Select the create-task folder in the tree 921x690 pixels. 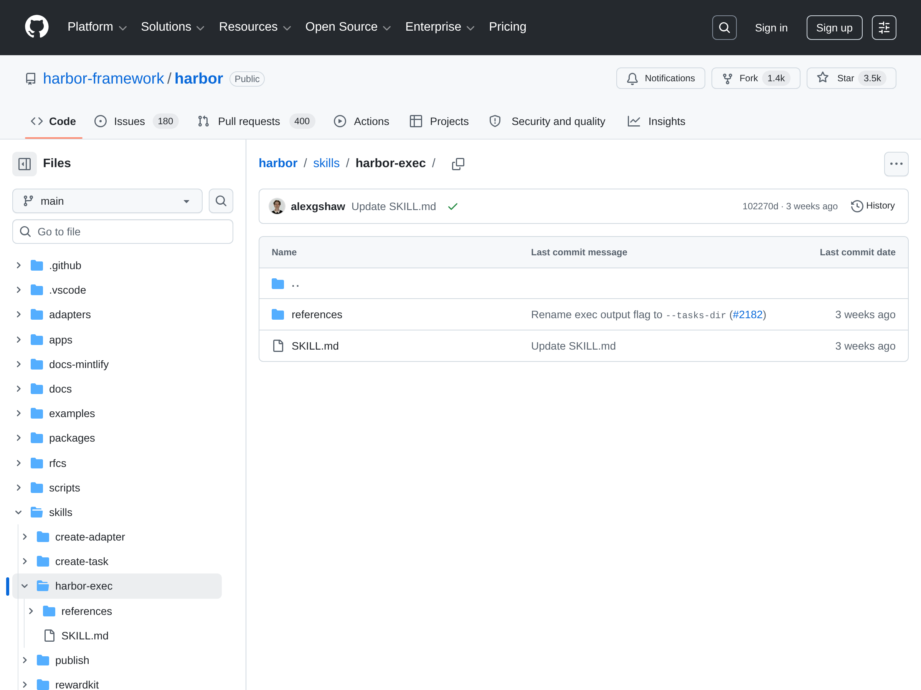tap(81, 562)
